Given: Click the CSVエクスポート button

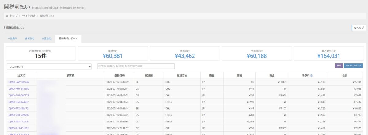Looking at the screenshot, I should point(354,66).
